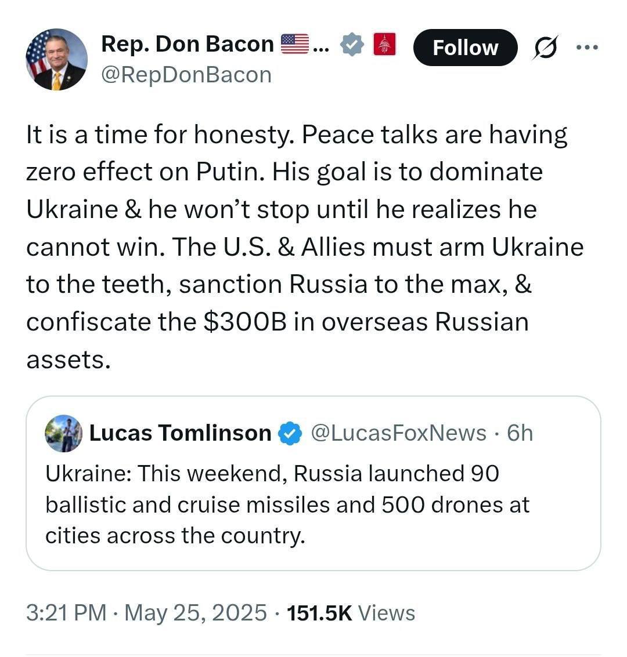Open Rep. Don Bacon's profile photo

(x=56, y=59)
